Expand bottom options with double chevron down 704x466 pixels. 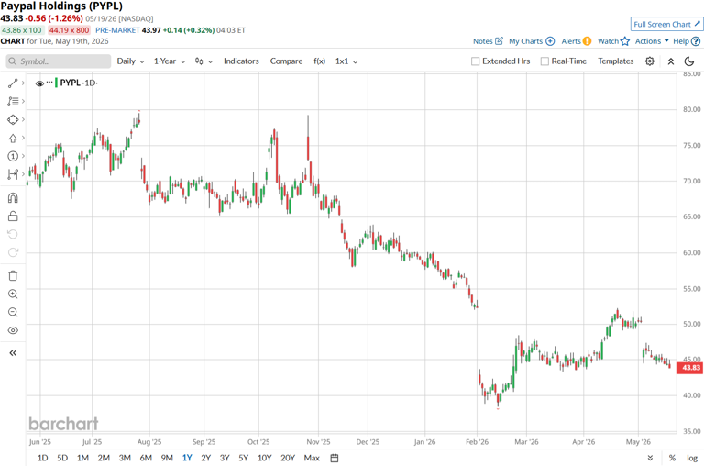tap(650, 458)
